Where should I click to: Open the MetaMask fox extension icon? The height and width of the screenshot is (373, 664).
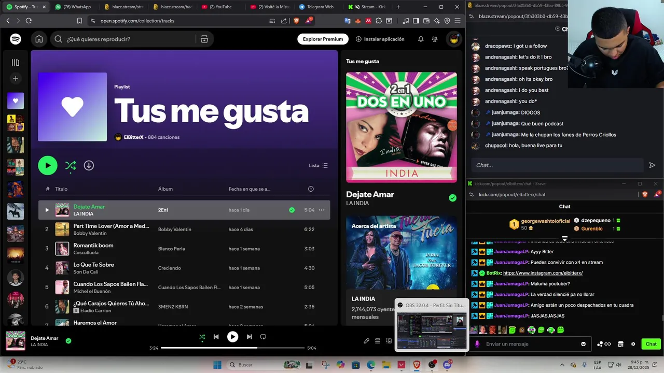(358, 21)
